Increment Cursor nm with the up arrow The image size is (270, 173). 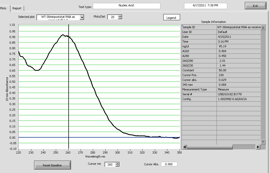118,163
